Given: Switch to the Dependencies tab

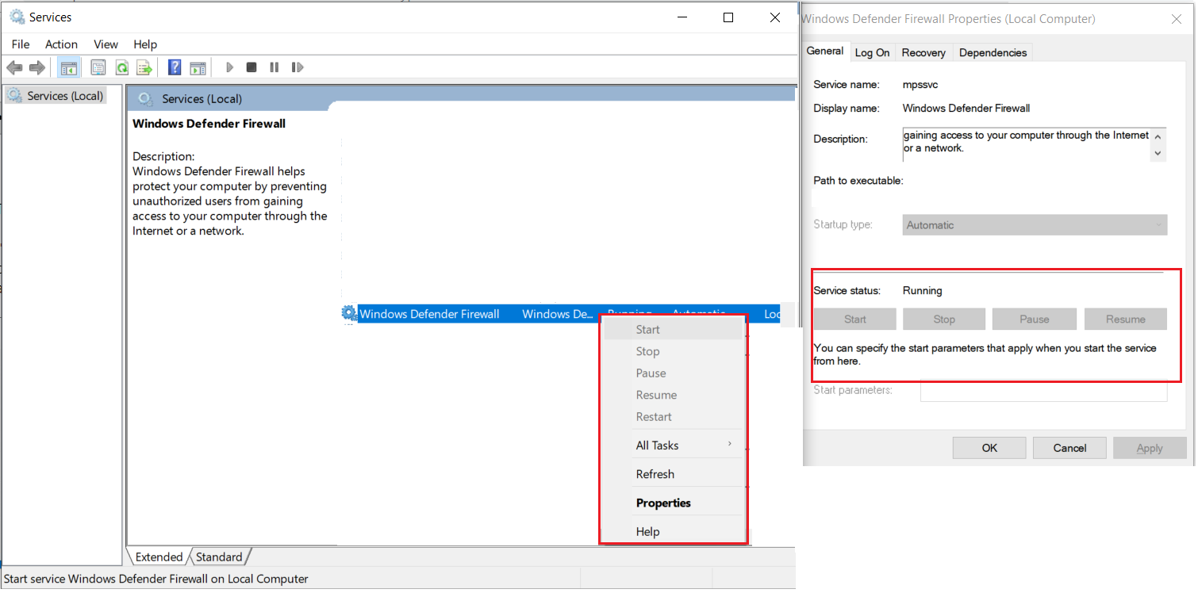Looking at the screenshot, I should pos(993,52).
